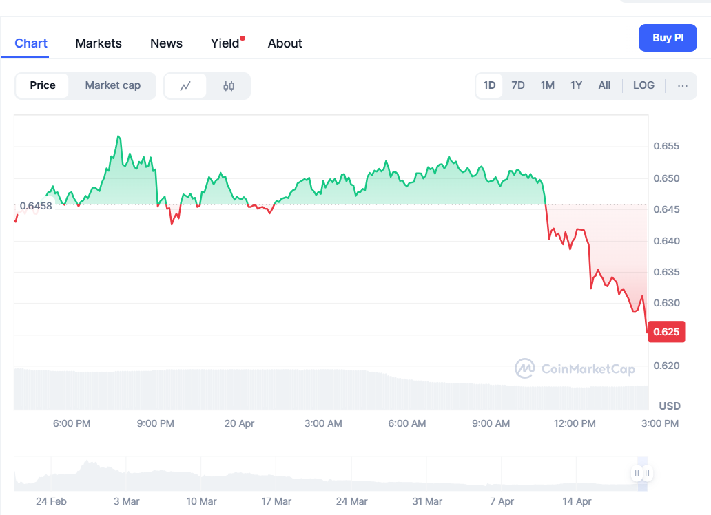Click the 20 Apr date label

tap(240, 424)
